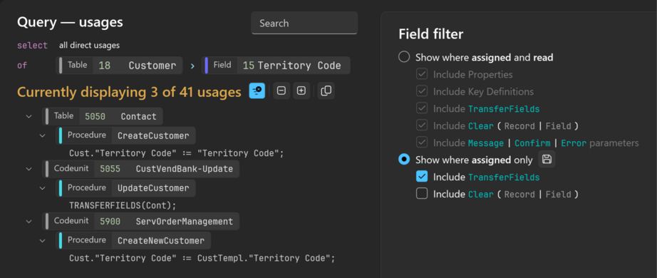The image size is (657, 278).
Task: Select Show where assigned only radio
Action: 404,160
